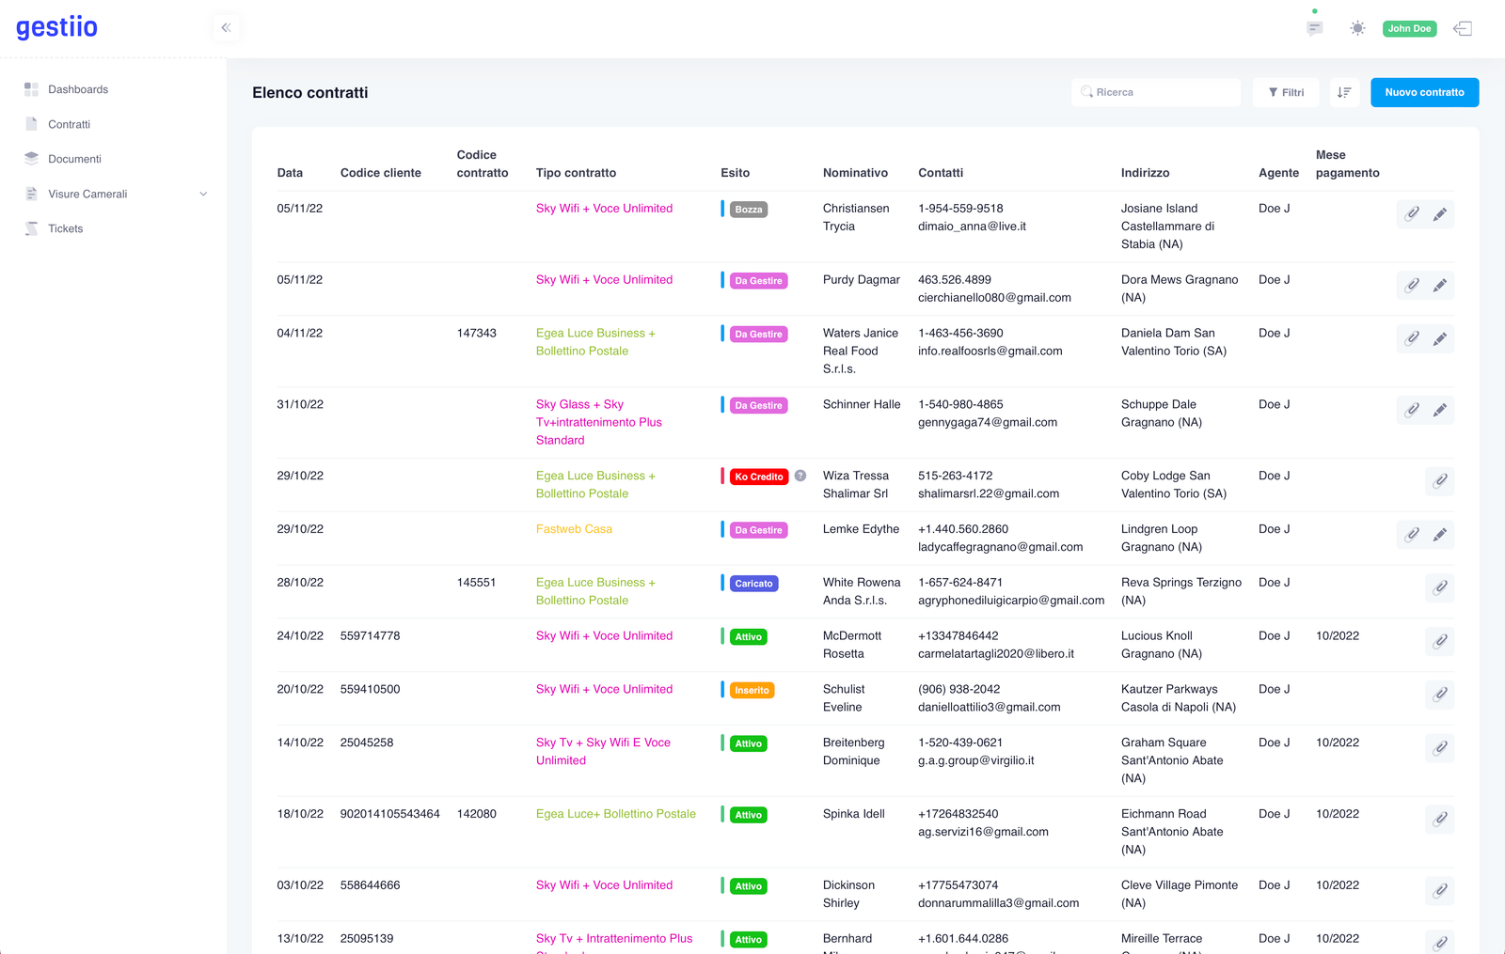The height and width of the screenshot is (954, 1505).
Task: Open the chat messages icon
Action: tap(1314, 28)
